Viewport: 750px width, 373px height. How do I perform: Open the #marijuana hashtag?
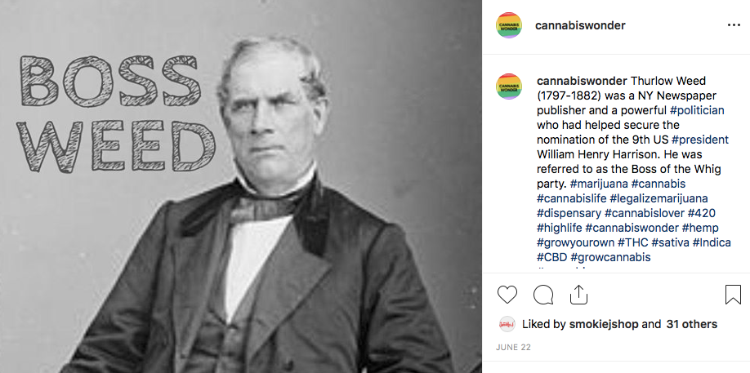point(598,184)
